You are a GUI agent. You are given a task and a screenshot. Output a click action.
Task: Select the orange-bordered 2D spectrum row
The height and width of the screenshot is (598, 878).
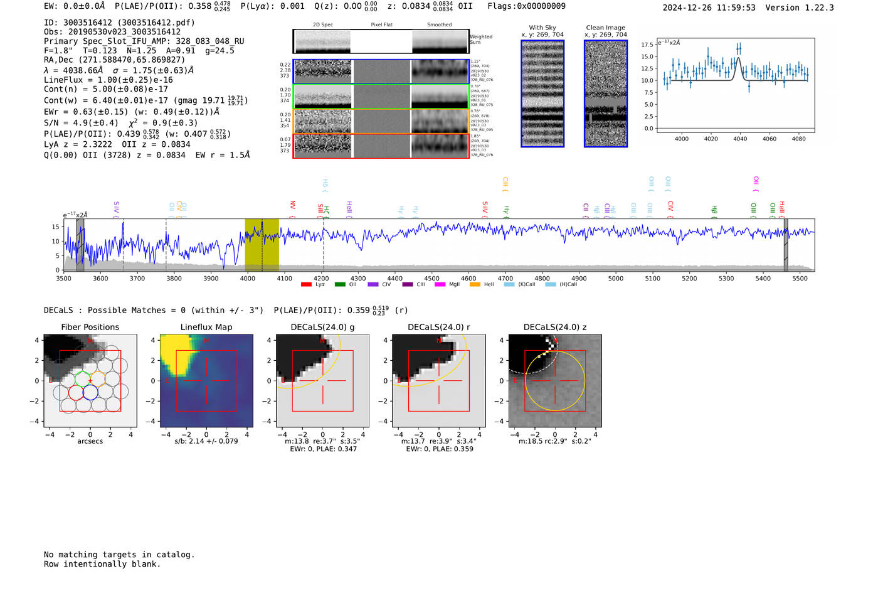(x=381, y=121)
